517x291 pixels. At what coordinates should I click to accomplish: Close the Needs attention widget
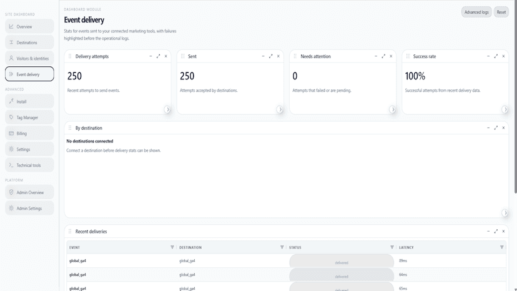tap(391, 56)
